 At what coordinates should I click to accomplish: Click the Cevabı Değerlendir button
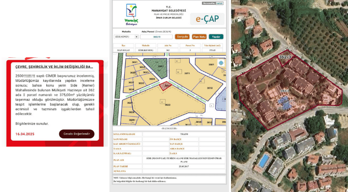[77, 134]
